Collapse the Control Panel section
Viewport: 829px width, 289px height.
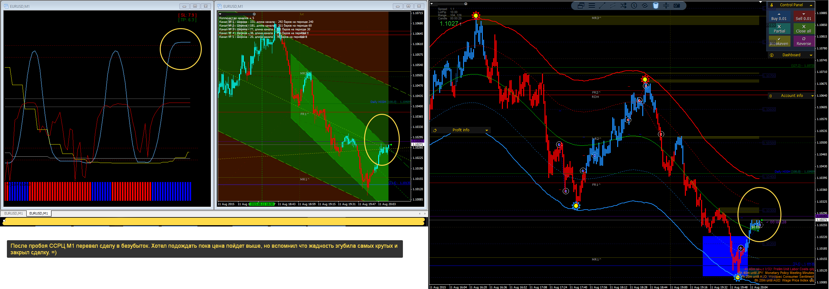(x=811, y=5)
